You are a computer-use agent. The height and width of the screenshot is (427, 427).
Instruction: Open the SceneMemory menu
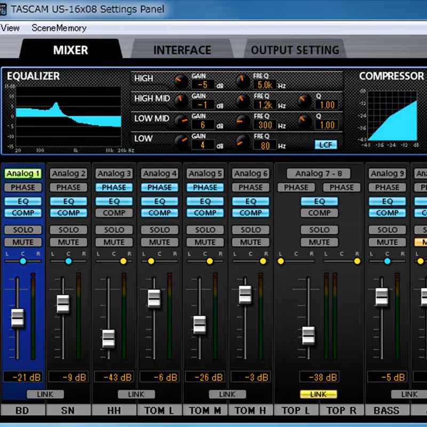pos(59,28)
